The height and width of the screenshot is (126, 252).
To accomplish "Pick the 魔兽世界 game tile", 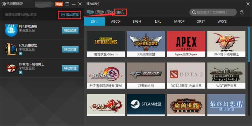I will 186,105.
